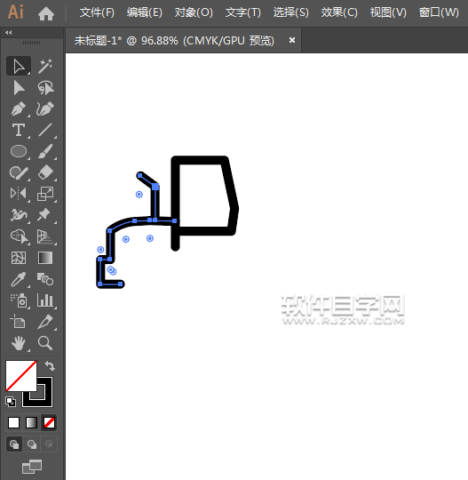Pick the Ellipse tool
This screenshot has width=468, height=480.
pos(19,151)
